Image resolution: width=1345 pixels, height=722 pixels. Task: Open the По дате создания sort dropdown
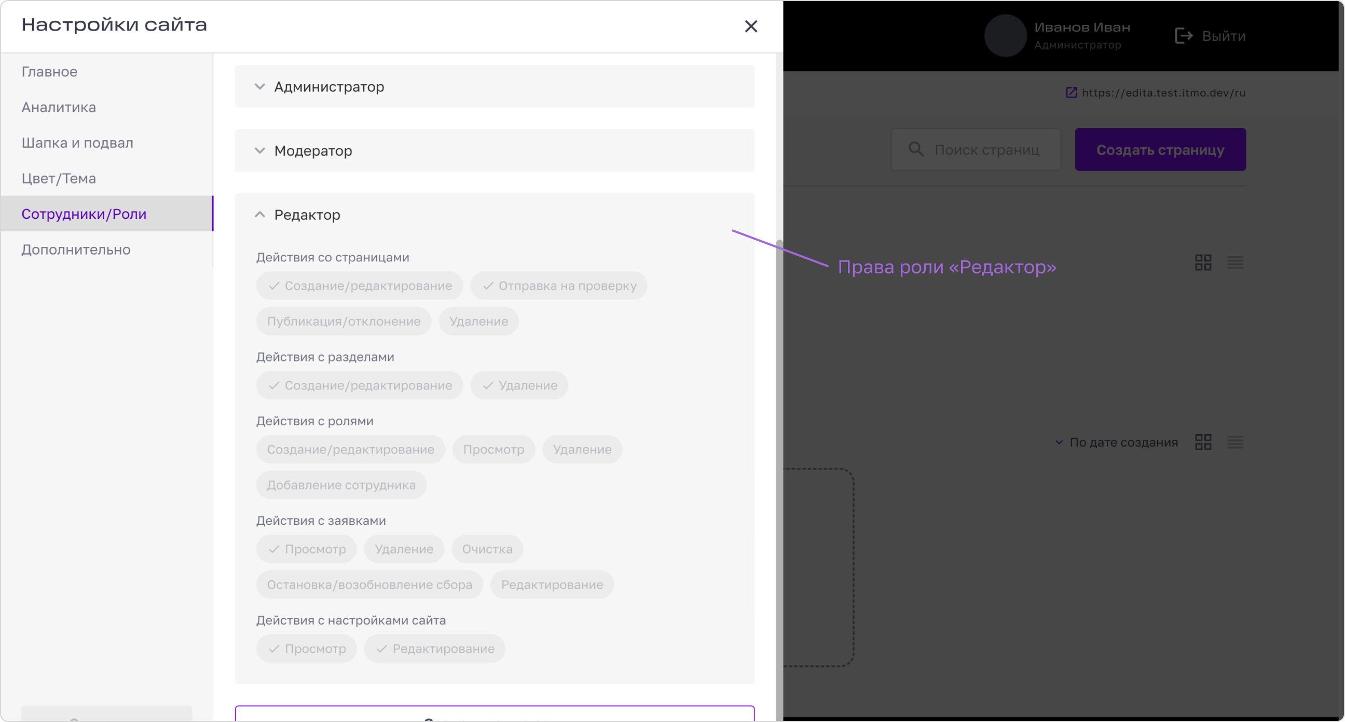[x=1116, y=442]
